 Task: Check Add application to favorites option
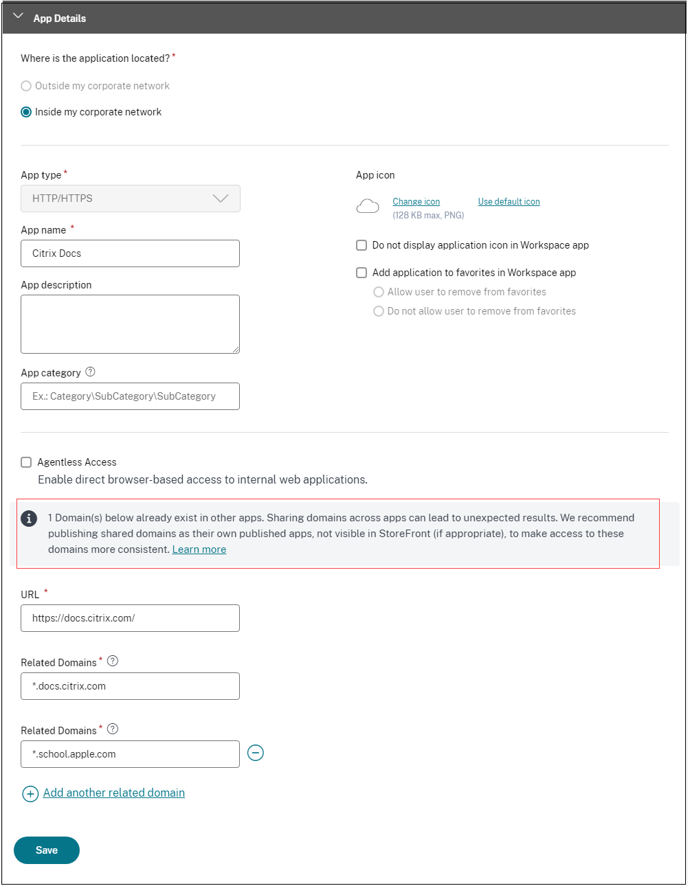pos(361,273)
